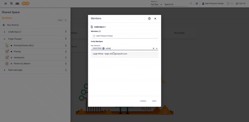Click the Shared Space people icon
249x122 pixels.
coord(17,4)
